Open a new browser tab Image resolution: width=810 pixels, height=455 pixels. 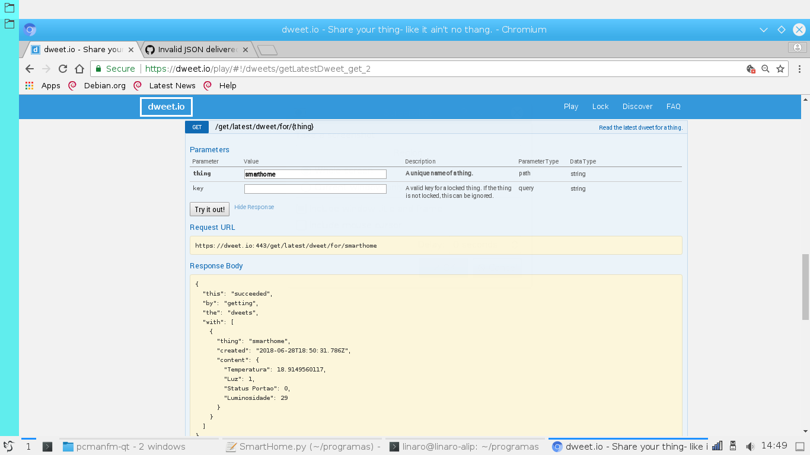267,50
